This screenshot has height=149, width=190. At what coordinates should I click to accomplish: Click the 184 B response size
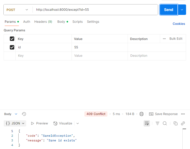tap(130, 114)
